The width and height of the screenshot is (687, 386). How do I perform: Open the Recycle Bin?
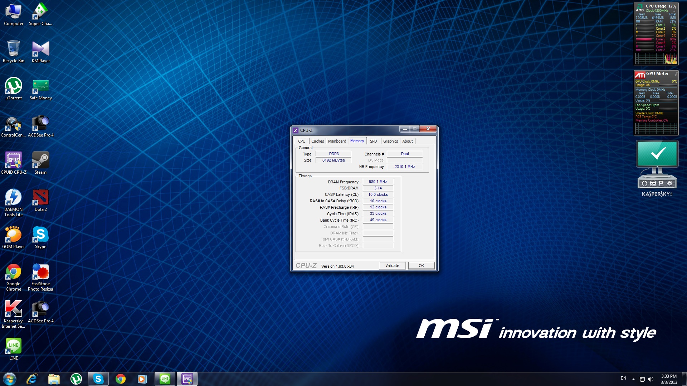[x=14, y=49]
